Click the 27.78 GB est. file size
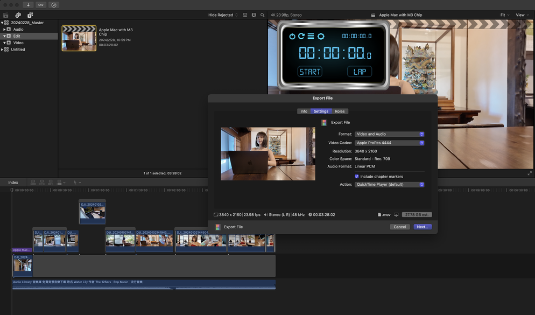This screenshot has height=315, width=535. [417, 215]
